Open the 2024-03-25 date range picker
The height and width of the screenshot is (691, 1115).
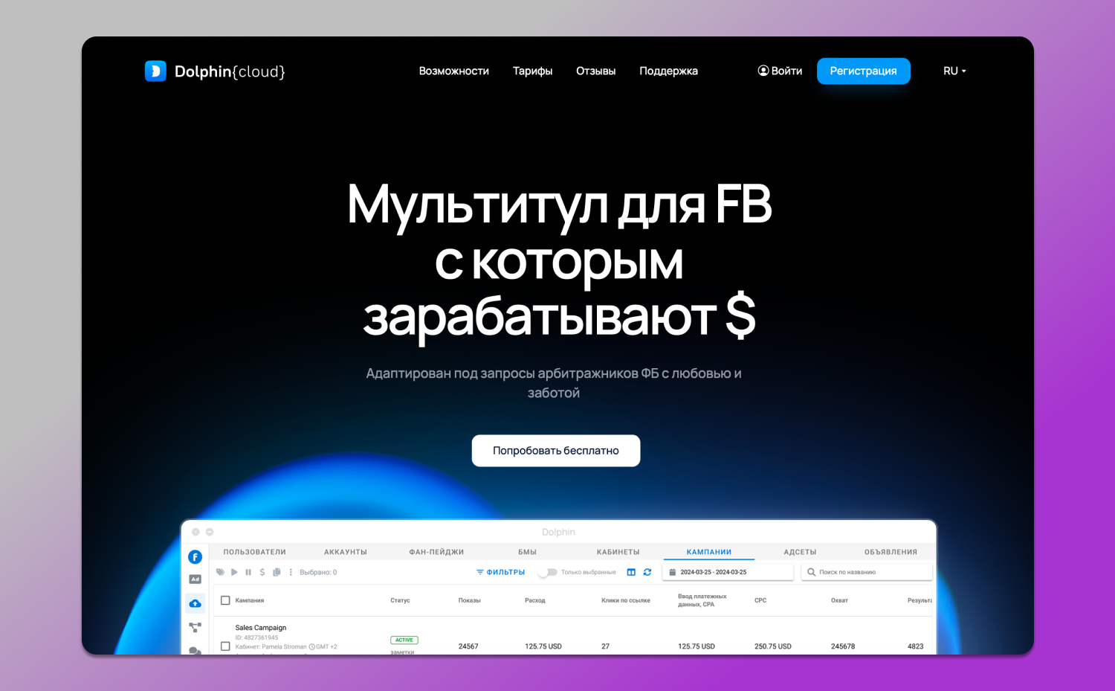(727, 571)
